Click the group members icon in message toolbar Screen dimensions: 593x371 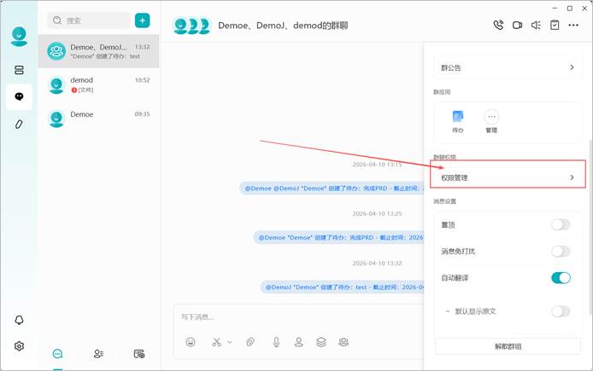coord(343,342)
